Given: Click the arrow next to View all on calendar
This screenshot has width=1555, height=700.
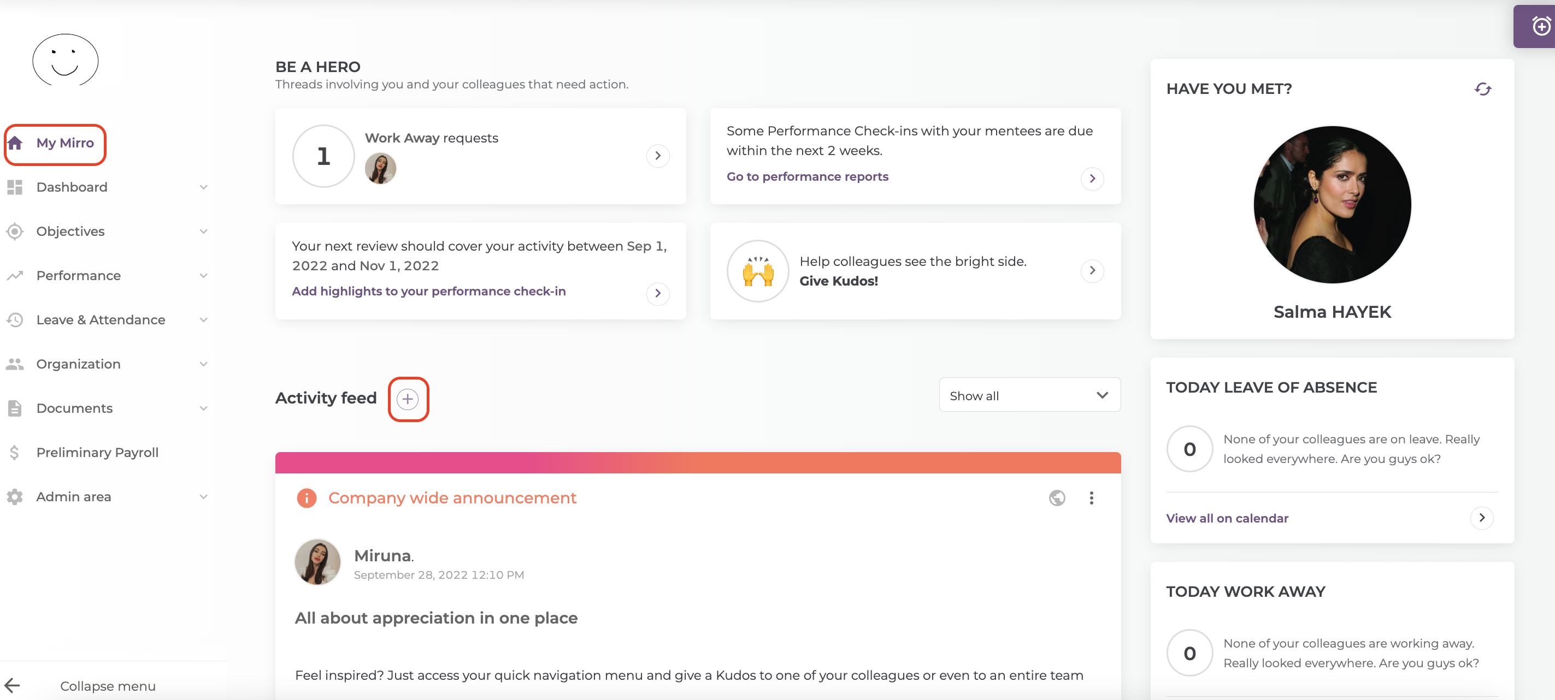Looking at the screenshot, I should [x=1482, y=518].
